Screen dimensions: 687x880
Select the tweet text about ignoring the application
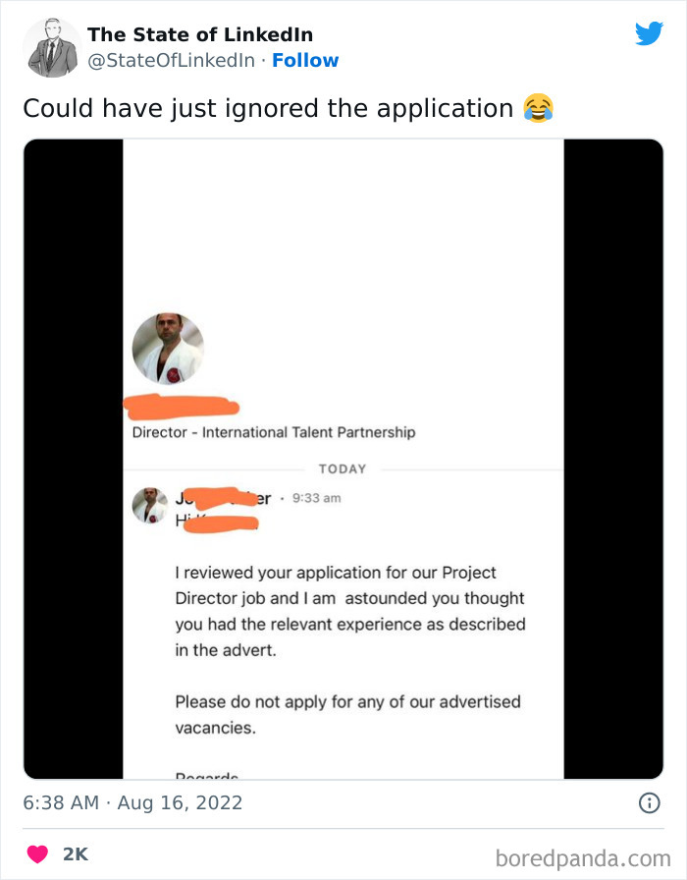pyautogui.click(x=275, y=108)
